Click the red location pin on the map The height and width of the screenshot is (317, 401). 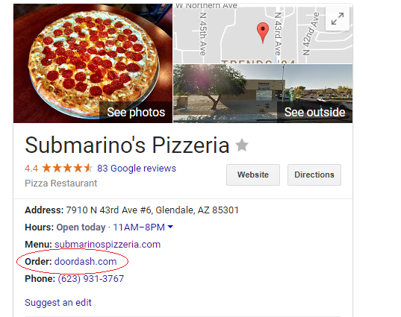[263, 33]
